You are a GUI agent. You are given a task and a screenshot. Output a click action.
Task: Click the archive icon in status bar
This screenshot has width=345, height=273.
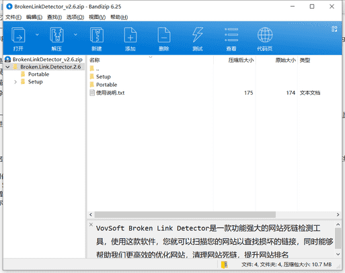point(224,265)
